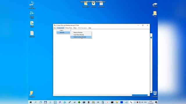
Task: Click the Components menu
Action: (60, 28)
